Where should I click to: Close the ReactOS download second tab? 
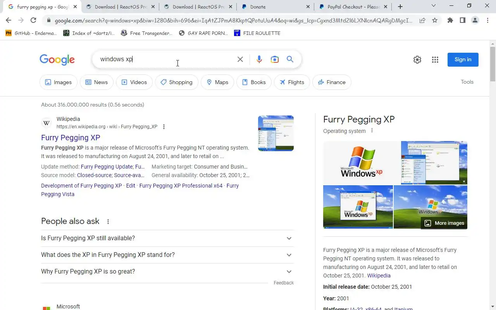point(230,7)
